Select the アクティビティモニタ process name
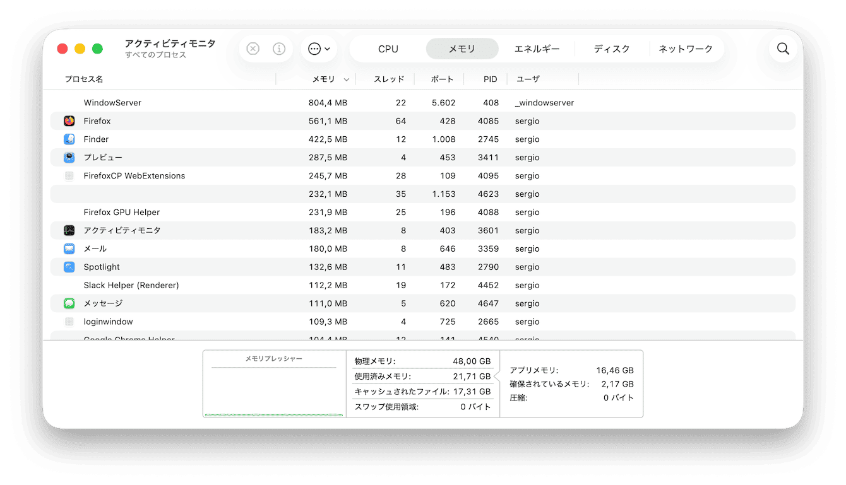This screenshot has height=485, width=846. pos(122,231)
